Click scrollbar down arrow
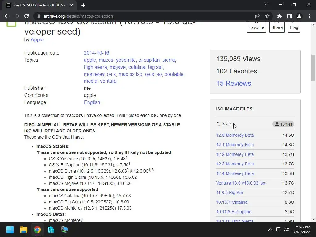Image resolution: width=316 pixels, height=237 pixels. click(x=313, y=219)
